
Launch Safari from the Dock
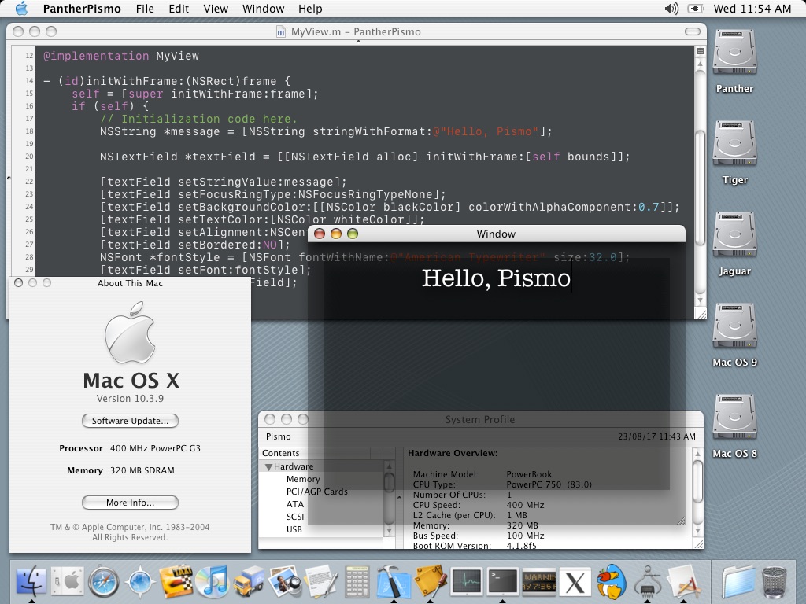point(103,582)
